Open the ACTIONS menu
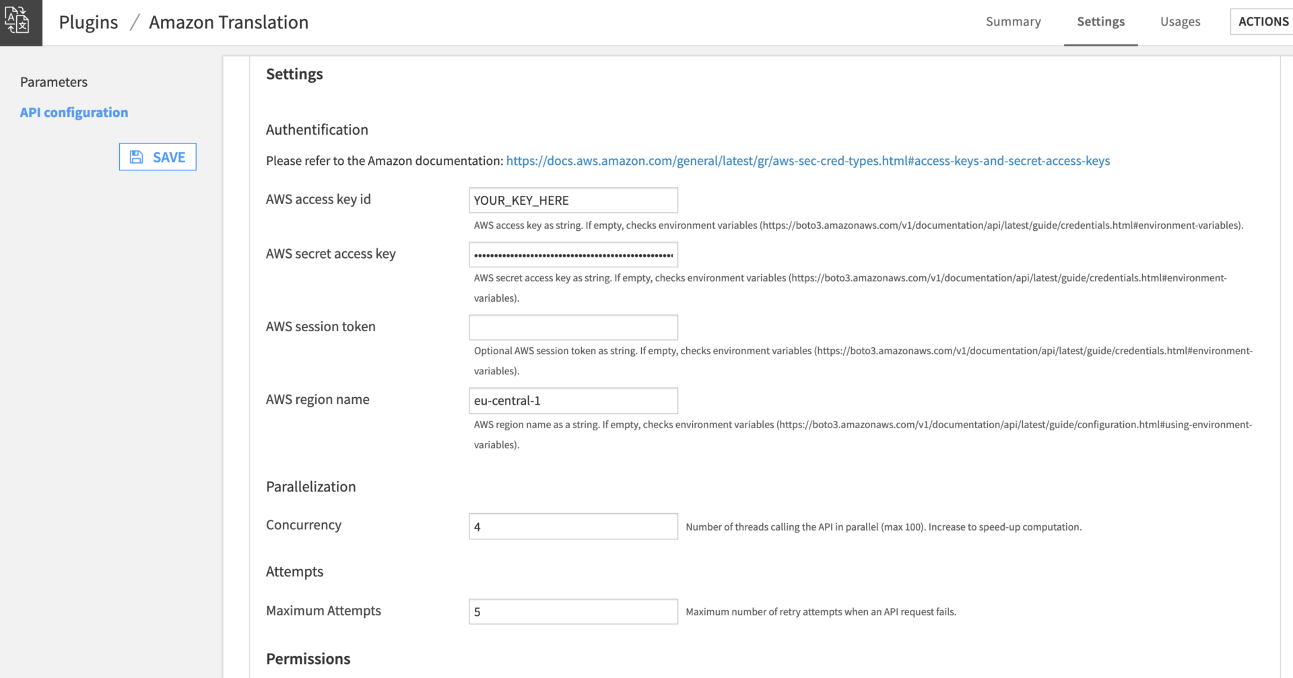Screen dimensions: 1293x678 1265,22
